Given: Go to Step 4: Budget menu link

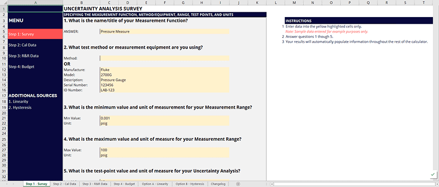Looking at the screenshot, I should [21, 67].
